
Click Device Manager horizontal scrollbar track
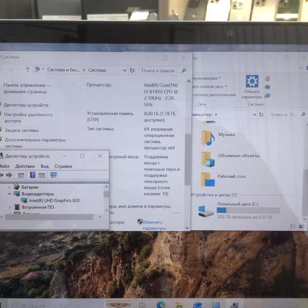[x=49, y=217]
